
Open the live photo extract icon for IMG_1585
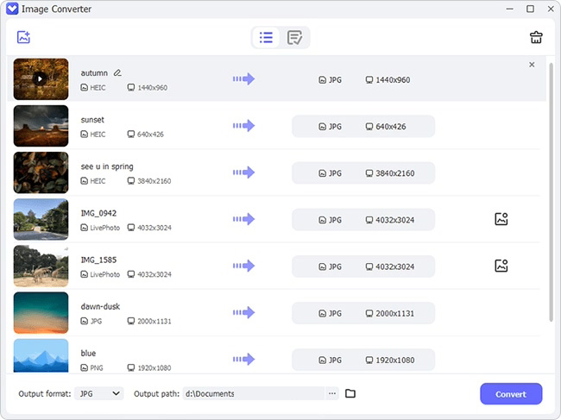pyautogui.click(x=501, y=266)
